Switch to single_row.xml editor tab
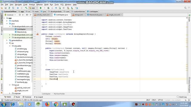191x107 pixels. [x=114, y=15]
